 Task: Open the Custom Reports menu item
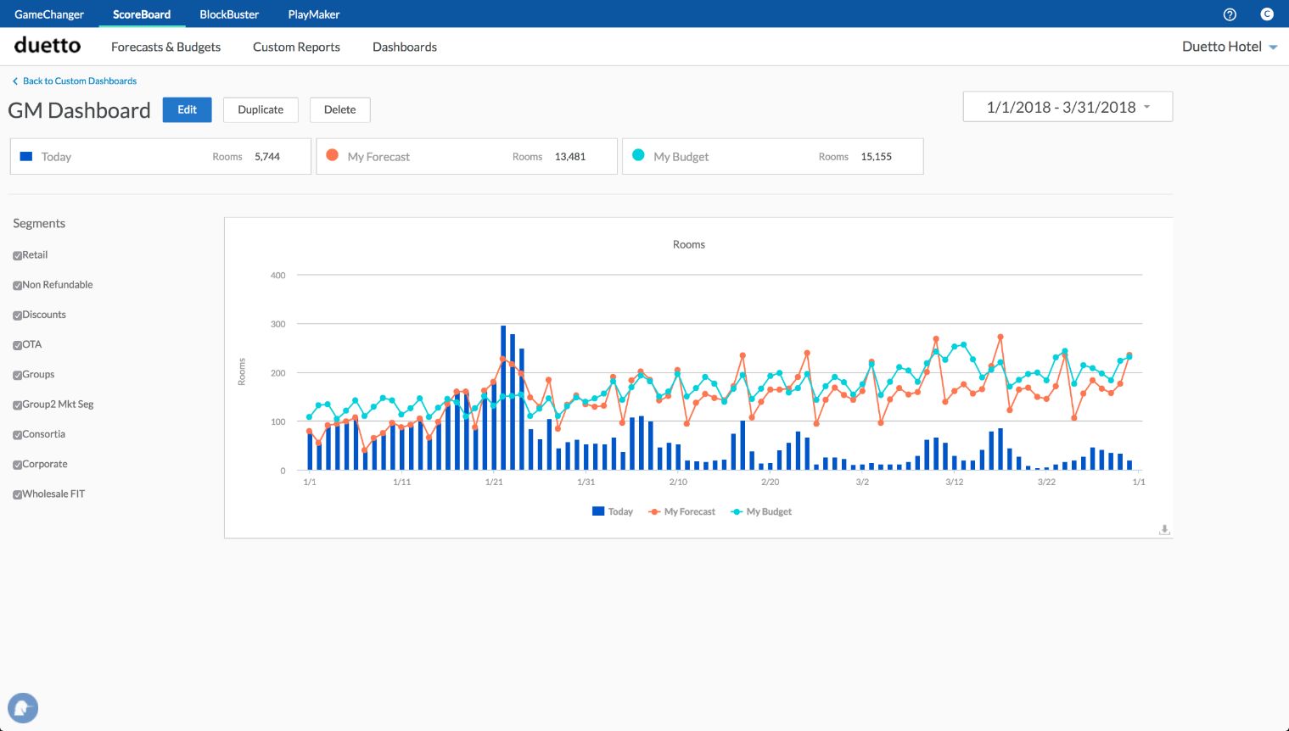[x=296, y=47]
